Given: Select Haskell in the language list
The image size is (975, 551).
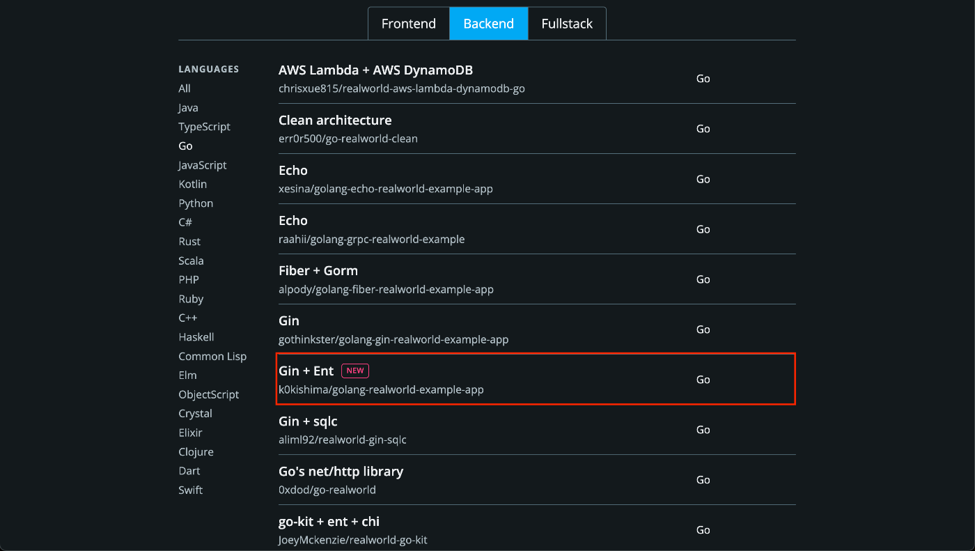Looking at the screenshot, I should pos(196,337).
